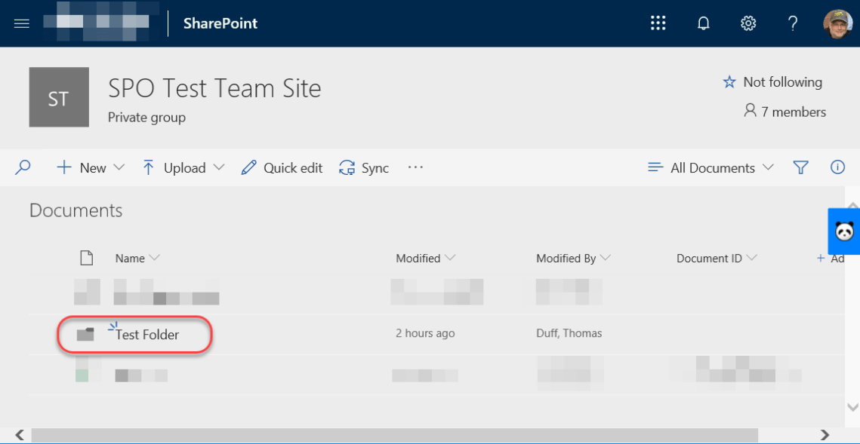Open the New item dropdown
Viewport: 860px width, 444px height.
pyautogui.click(x=91, y=167)
